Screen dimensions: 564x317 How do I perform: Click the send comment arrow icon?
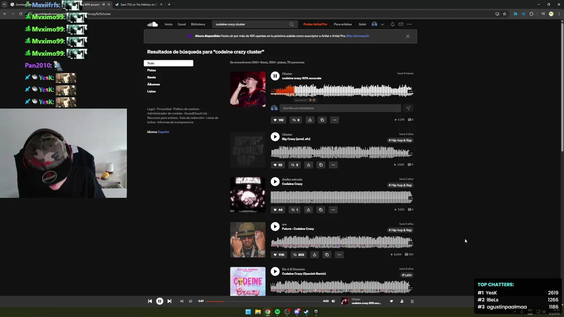(408, 108)
